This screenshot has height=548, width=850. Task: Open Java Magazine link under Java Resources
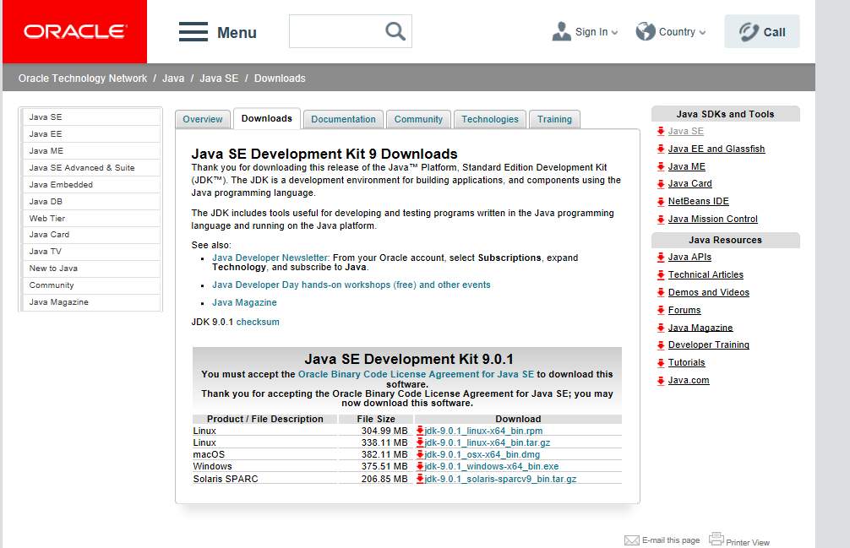point(700,328)
